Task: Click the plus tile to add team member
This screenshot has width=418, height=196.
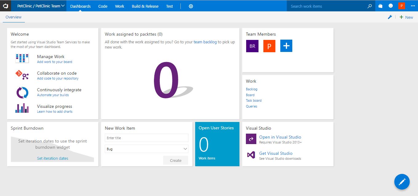Action: [286, 46]
